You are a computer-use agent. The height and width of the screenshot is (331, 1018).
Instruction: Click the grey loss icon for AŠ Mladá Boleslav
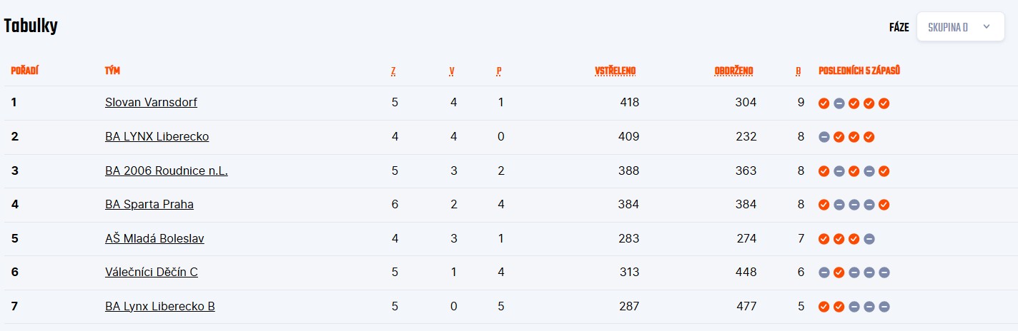coord(869,239)
